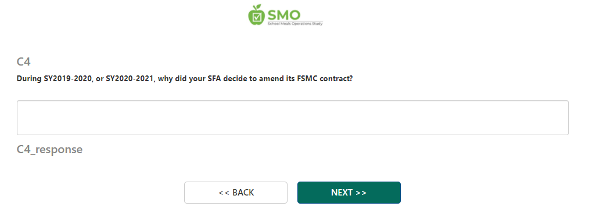Viewport: 589px width, 210px height.
Task: Return to previous page with << BACK
Action: [236, 193]
